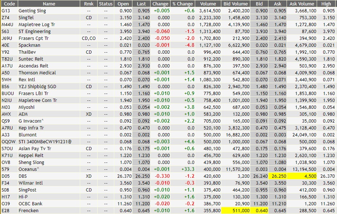This screenshot has height=214, width=337.
Task: Sort by the Open column header
Action: click(x=123, y=4)
